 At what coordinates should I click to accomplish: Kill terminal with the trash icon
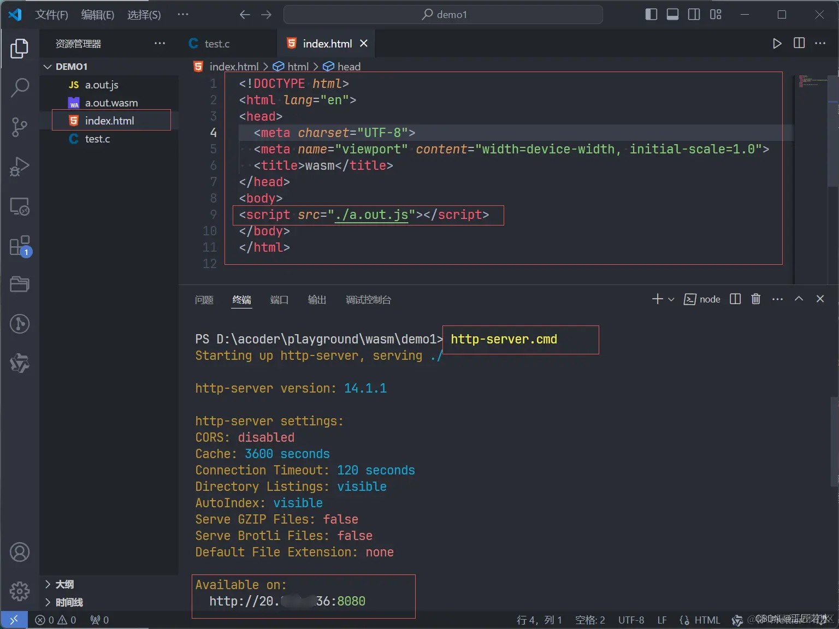756,299
